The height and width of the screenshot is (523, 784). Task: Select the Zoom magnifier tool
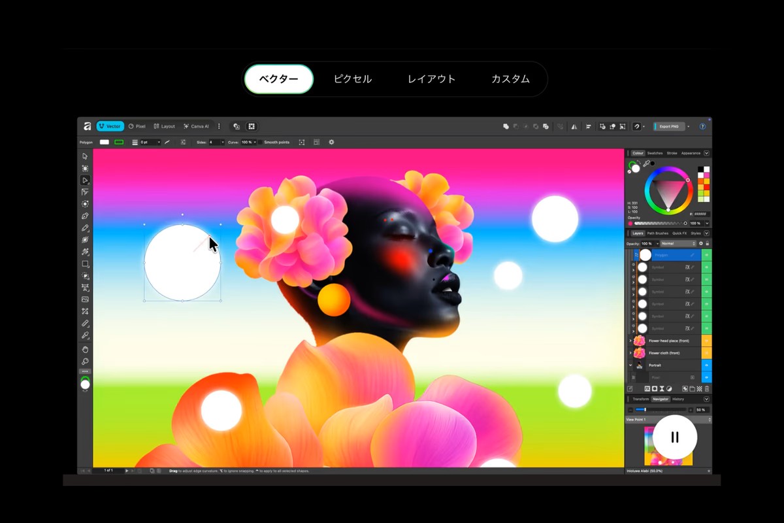pos(85,362)
